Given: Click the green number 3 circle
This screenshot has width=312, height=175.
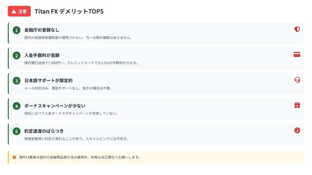Looking at the screenshot, I should [x=16, y=81].
